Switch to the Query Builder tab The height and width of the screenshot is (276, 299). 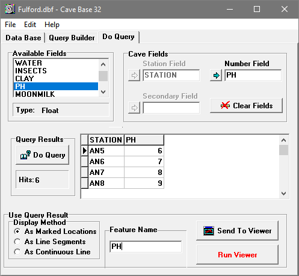[x=72, y=38]
